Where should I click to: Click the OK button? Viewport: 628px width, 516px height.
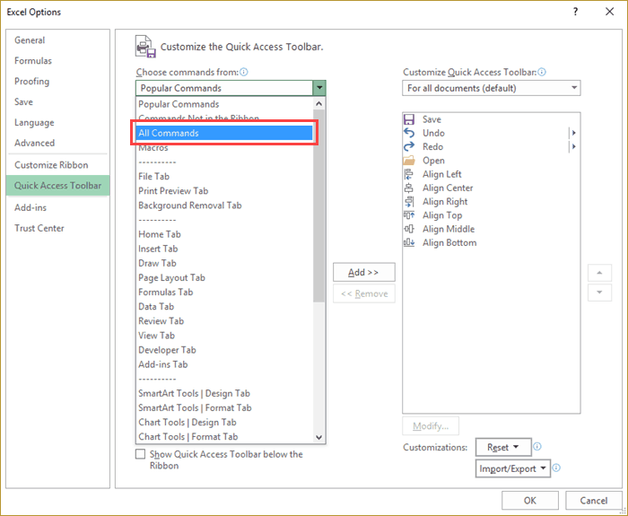(x=530, y=501)
